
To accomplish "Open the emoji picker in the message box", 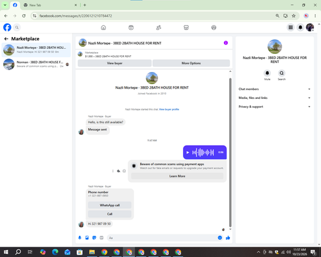I will (x=220, y=238).
